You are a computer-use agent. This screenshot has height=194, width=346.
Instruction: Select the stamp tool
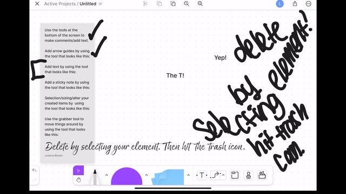[x=249, y=175]
